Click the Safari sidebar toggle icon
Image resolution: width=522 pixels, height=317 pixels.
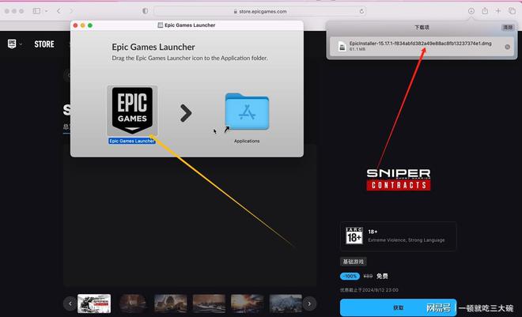click(x=36, y=11)
